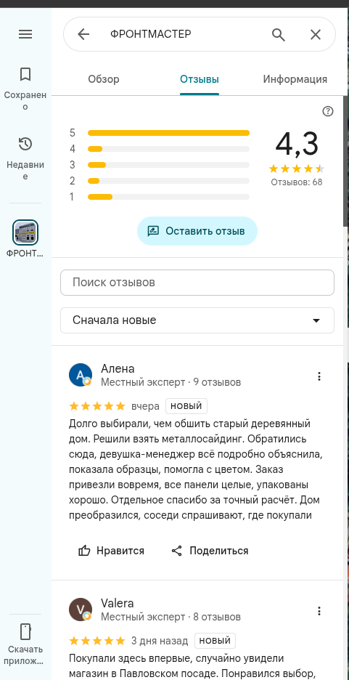Click the help question mark icon
Viewport: 349px width, 680px height.
(328, 111)
